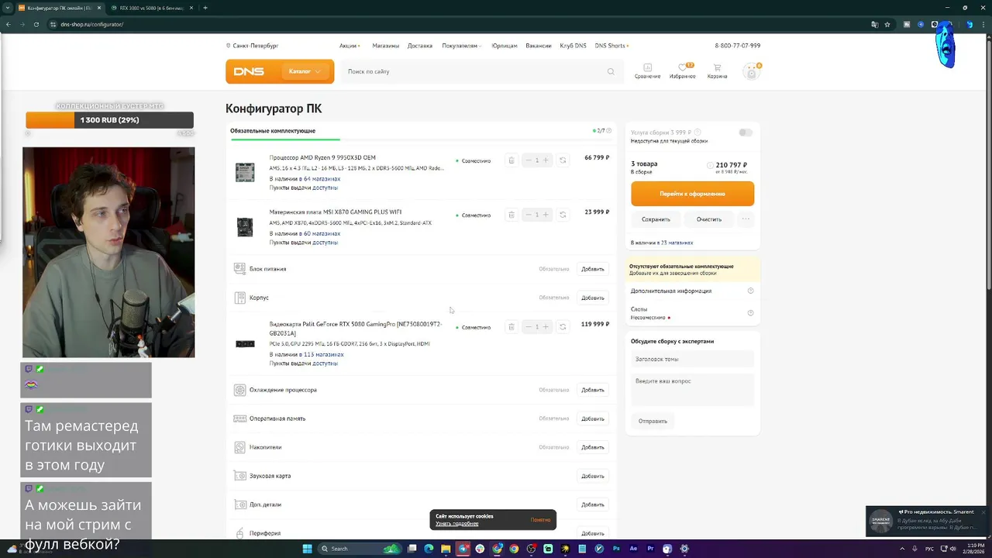
Task: Open the Вакансии menu item
Action: coord(539,46)
